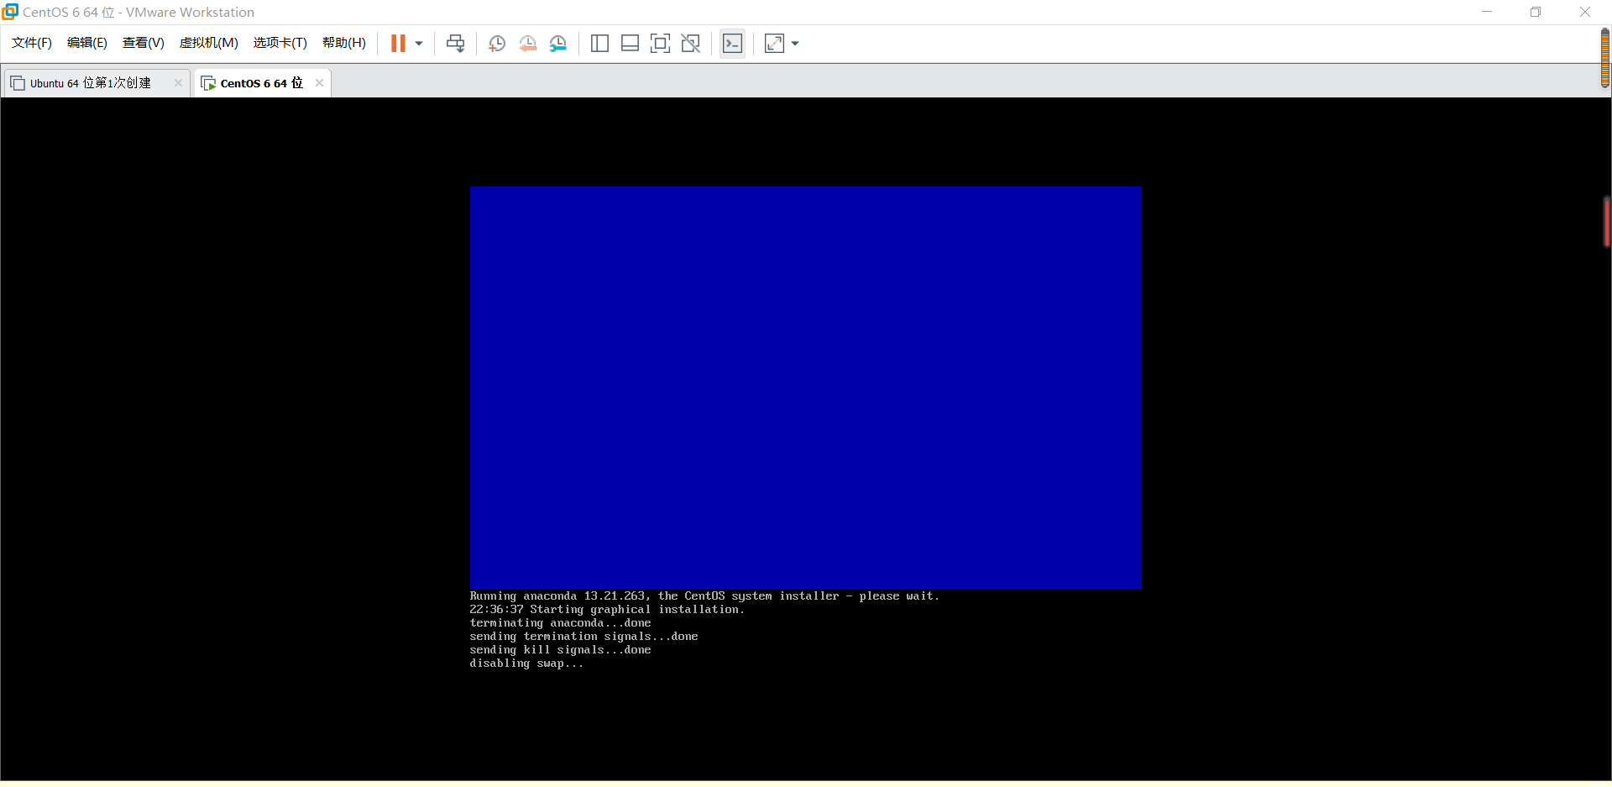Click the 'Running anaconda 13.21.263' console line
The width and height of the screenshot is (1612, 787).
[704, 596]
